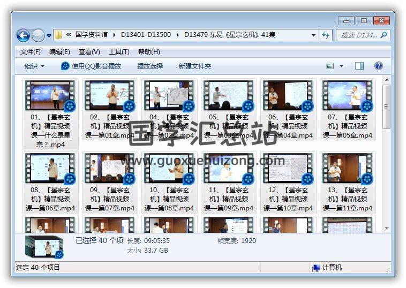Expand the view options dropdown arrow

coord(342,66)
